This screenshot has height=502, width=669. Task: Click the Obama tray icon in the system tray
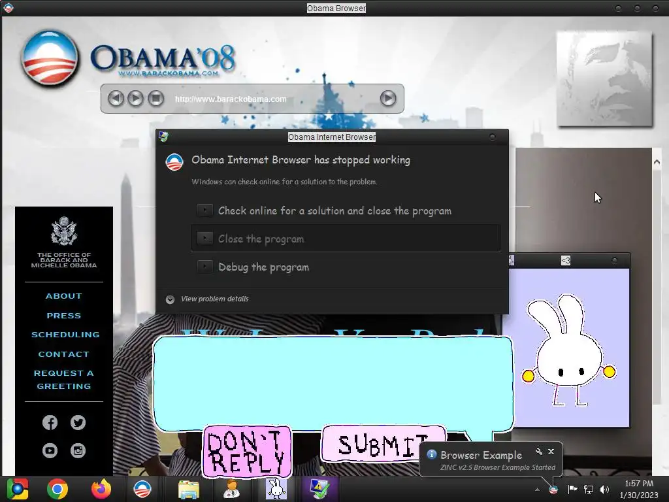[x=553, y=490]
